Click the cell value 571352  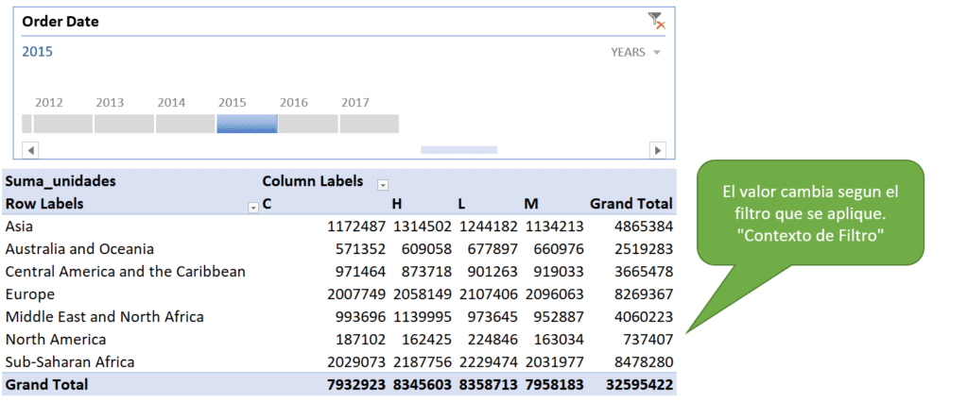[360, 249]
